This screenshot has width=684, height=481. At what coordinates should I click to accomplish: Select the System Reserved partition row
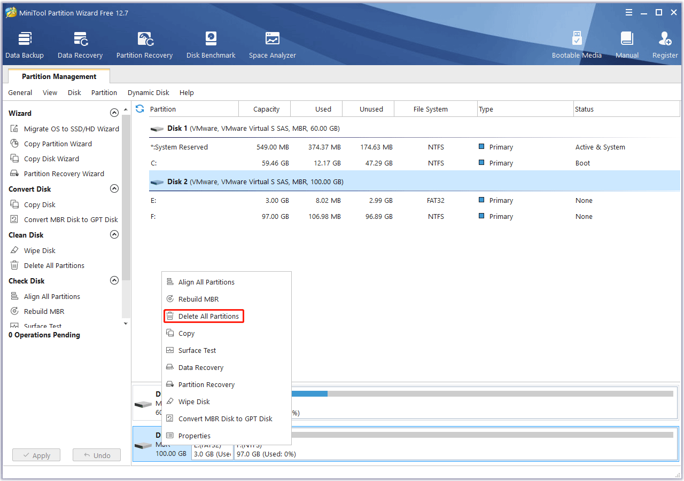pos(414,147)
